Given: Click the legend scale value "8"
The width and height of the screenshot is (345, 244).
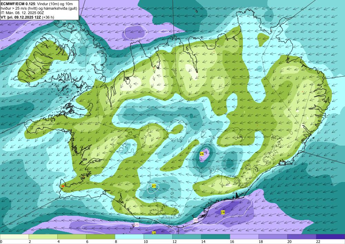Looking at the screenshot, I should coord(116,242).
